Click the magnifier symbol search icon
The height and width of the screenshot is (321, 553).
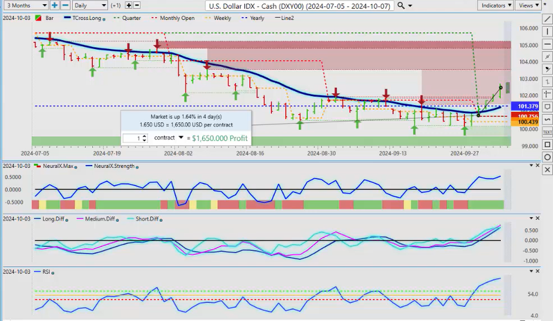pos(401,5)
